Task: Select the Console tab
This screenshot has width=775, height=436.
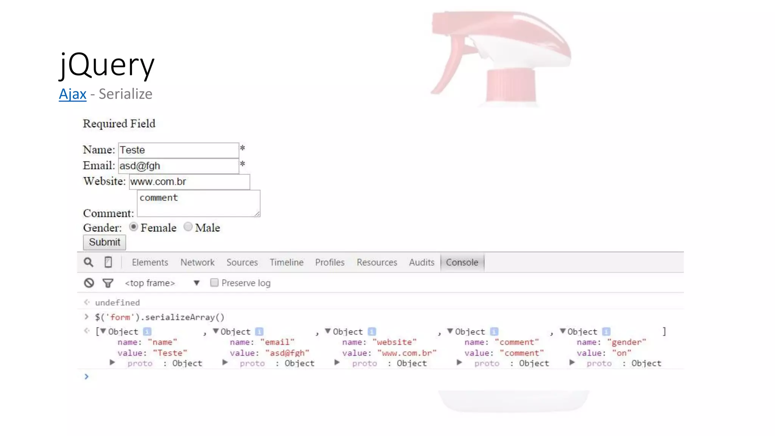Action: point(462,262)
